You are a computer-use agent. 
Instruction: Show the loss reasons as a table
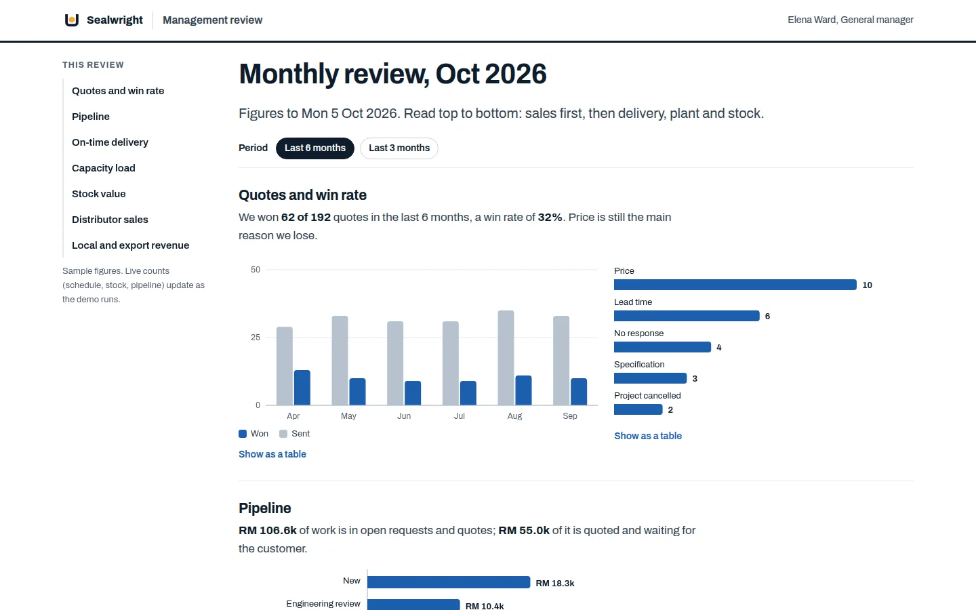[x=648, y=436]
